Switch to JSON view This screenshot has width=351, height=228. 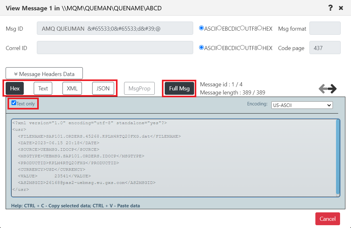click(x=103, y=89)
